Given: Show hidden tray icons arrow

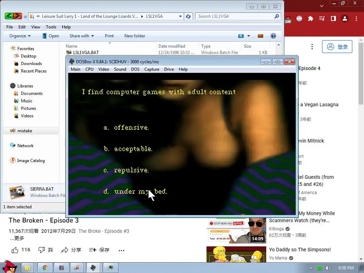Looking at the screenshot, I should click(x=311, y=268).
